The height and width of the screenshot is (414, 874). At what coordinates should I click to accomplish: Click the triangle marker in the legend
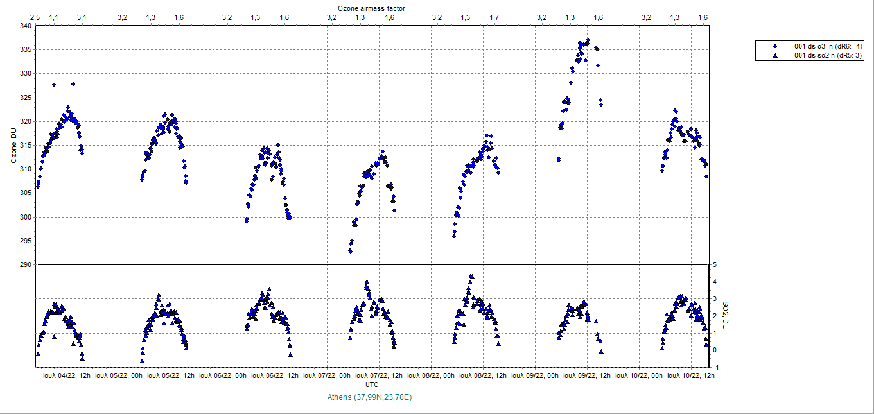[775, 56]
